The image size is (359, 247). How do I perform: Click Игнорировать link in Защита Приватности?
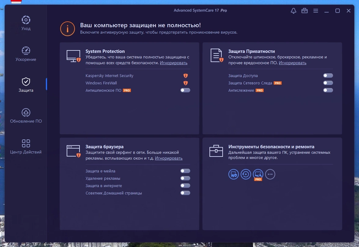292,63
